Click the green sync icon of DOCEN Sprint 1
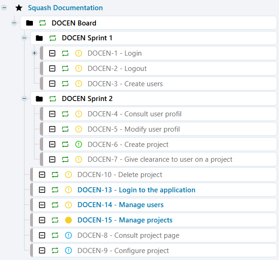The width and height of the screenshot is (279, 260). 53,38
